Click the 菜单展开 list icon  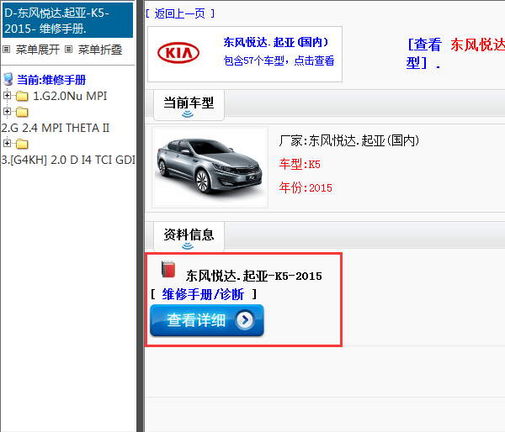coord(7,50)
